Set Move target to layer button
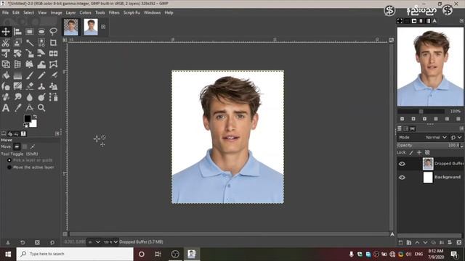This screenshot has width=465, height=261. coord(17,146)
